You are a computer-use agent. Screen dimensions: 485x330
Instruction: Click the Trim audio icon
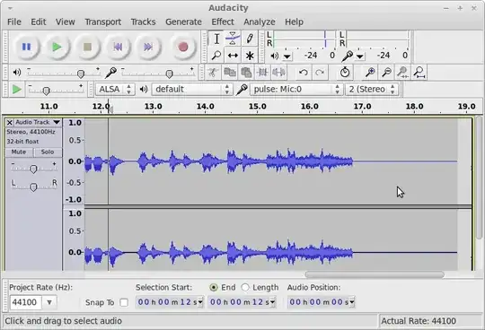pos(262,73)
